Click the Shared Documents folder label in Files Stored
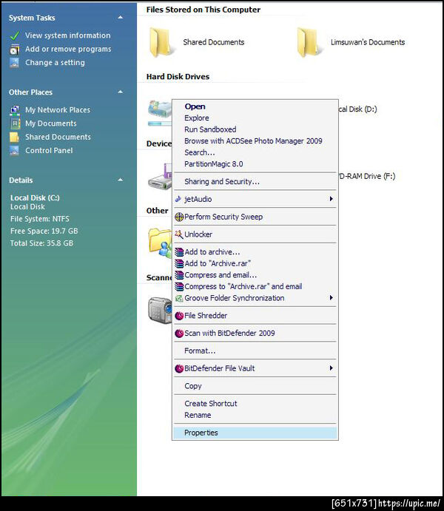 (214, 42)
